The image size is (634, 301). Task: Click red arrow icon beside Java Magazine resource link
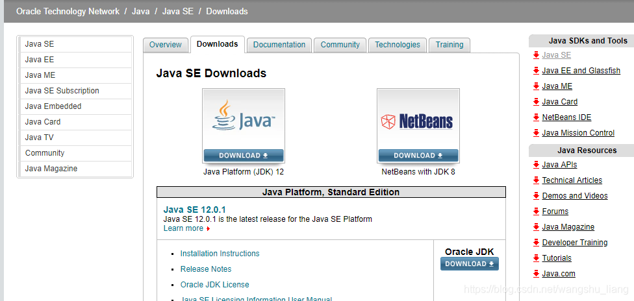point(536,226)
